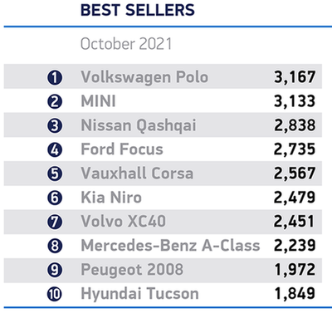The height and width of the screenshot is (313, 332).
Task: Click the rank 8 number badge
Action: (x=55, y=246)
